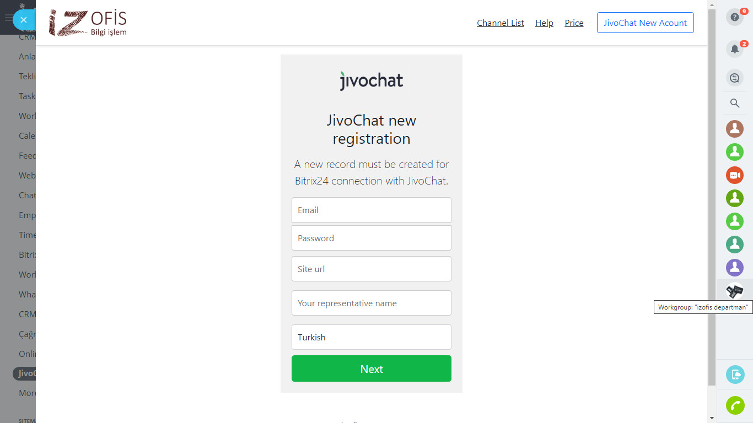Open the izofis departman workgroup icon
753x423 pixels.
coord(734,290)
